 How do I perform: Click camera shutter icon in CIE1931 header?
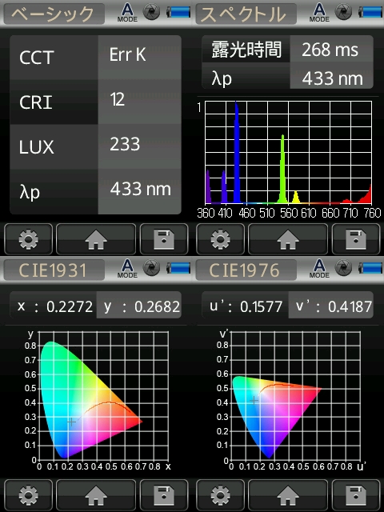click(x=151, y=268)
